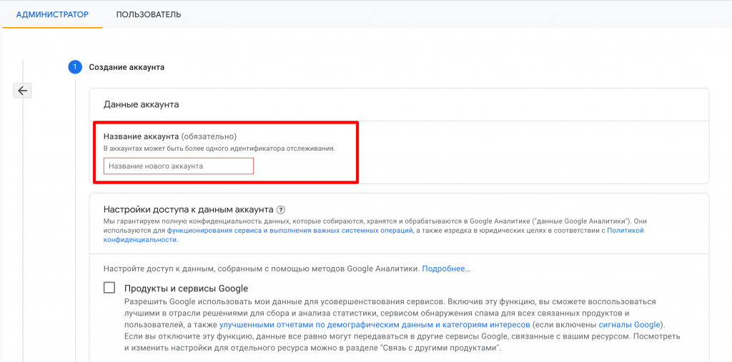The height and width of the screenshot is (362, 732).
Task: Click the Название аккаунта (обязательно) label
Action: (170, 136)
